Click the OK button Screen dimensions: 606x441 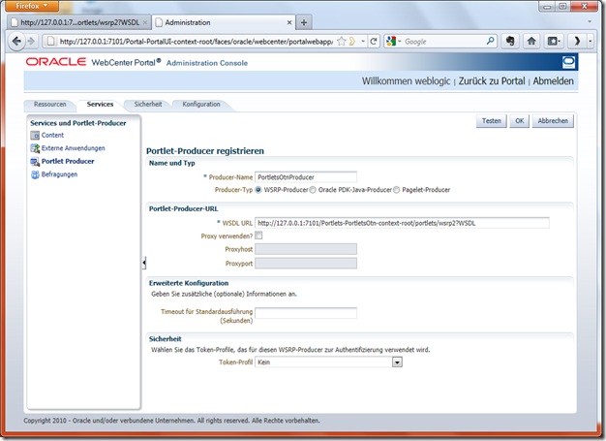pyautogui.click(x=520, y=121)
